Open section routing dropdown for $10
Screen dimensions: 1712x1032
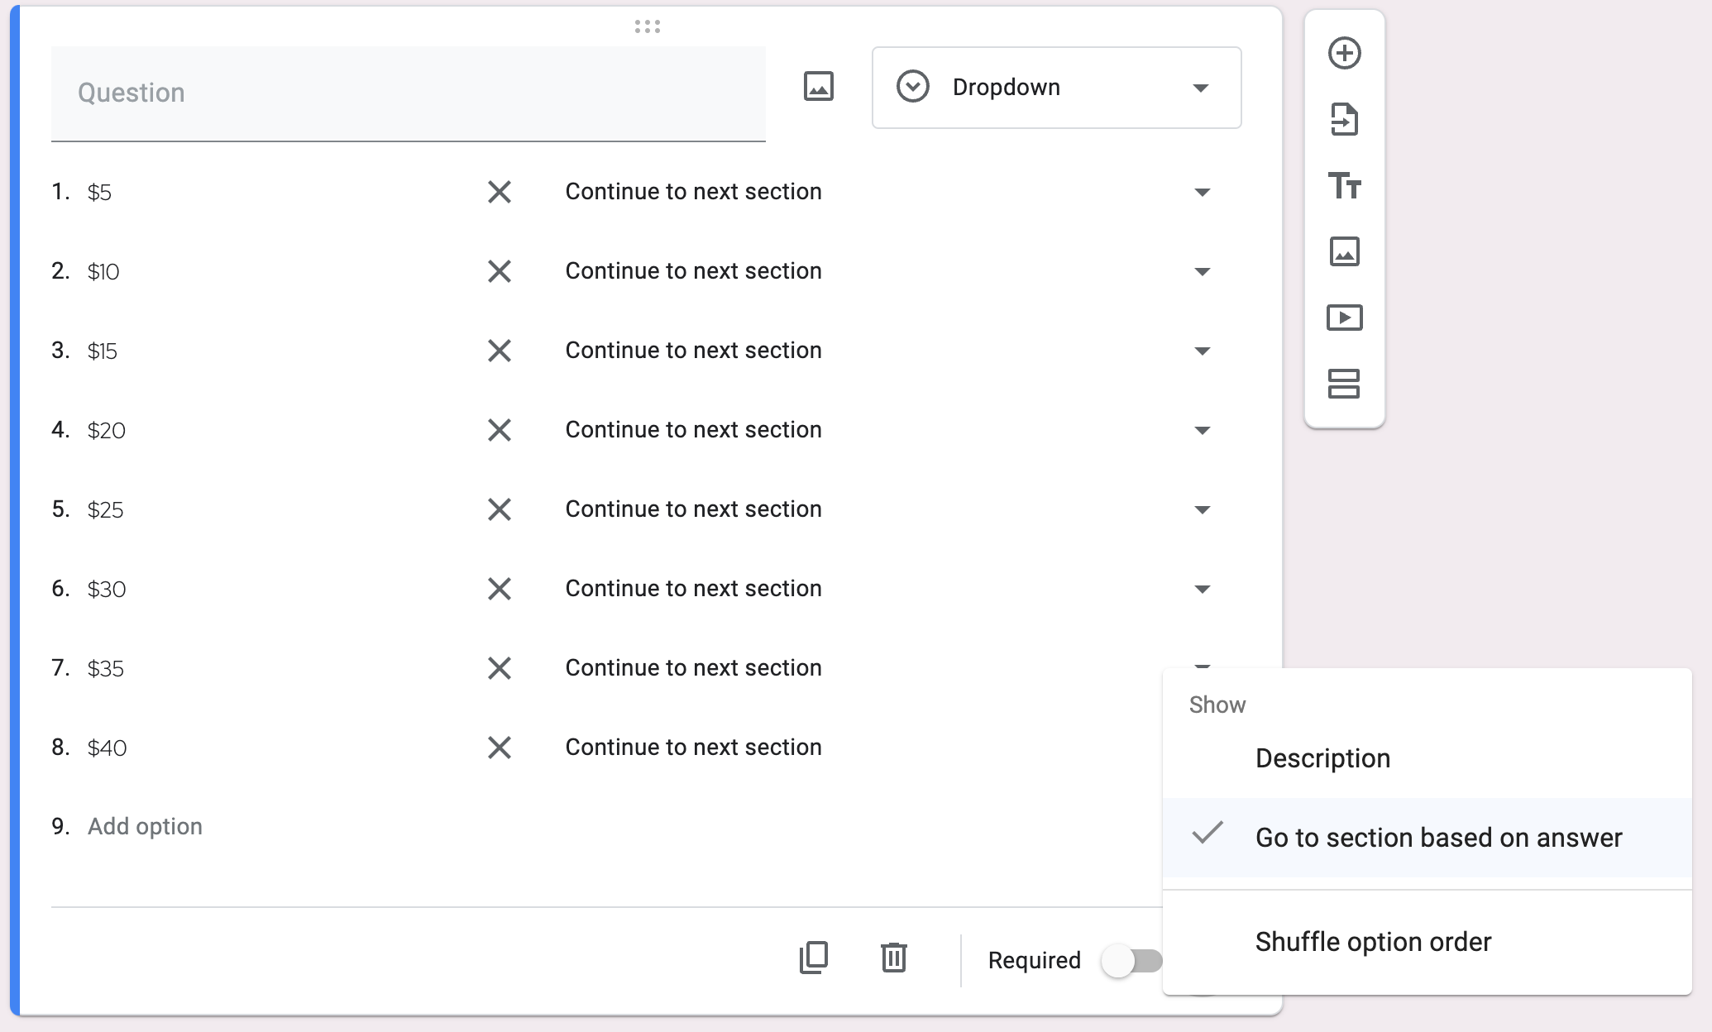pos(888,271)
